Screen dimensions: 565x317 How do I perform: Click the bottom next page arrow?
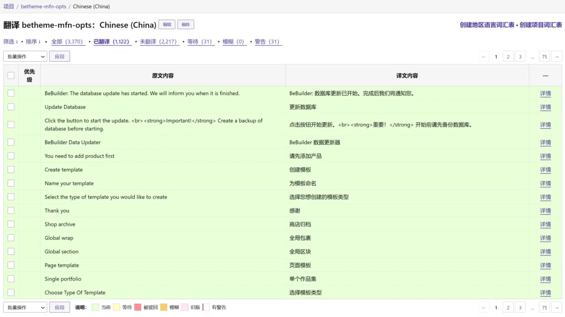coord(557,308)
